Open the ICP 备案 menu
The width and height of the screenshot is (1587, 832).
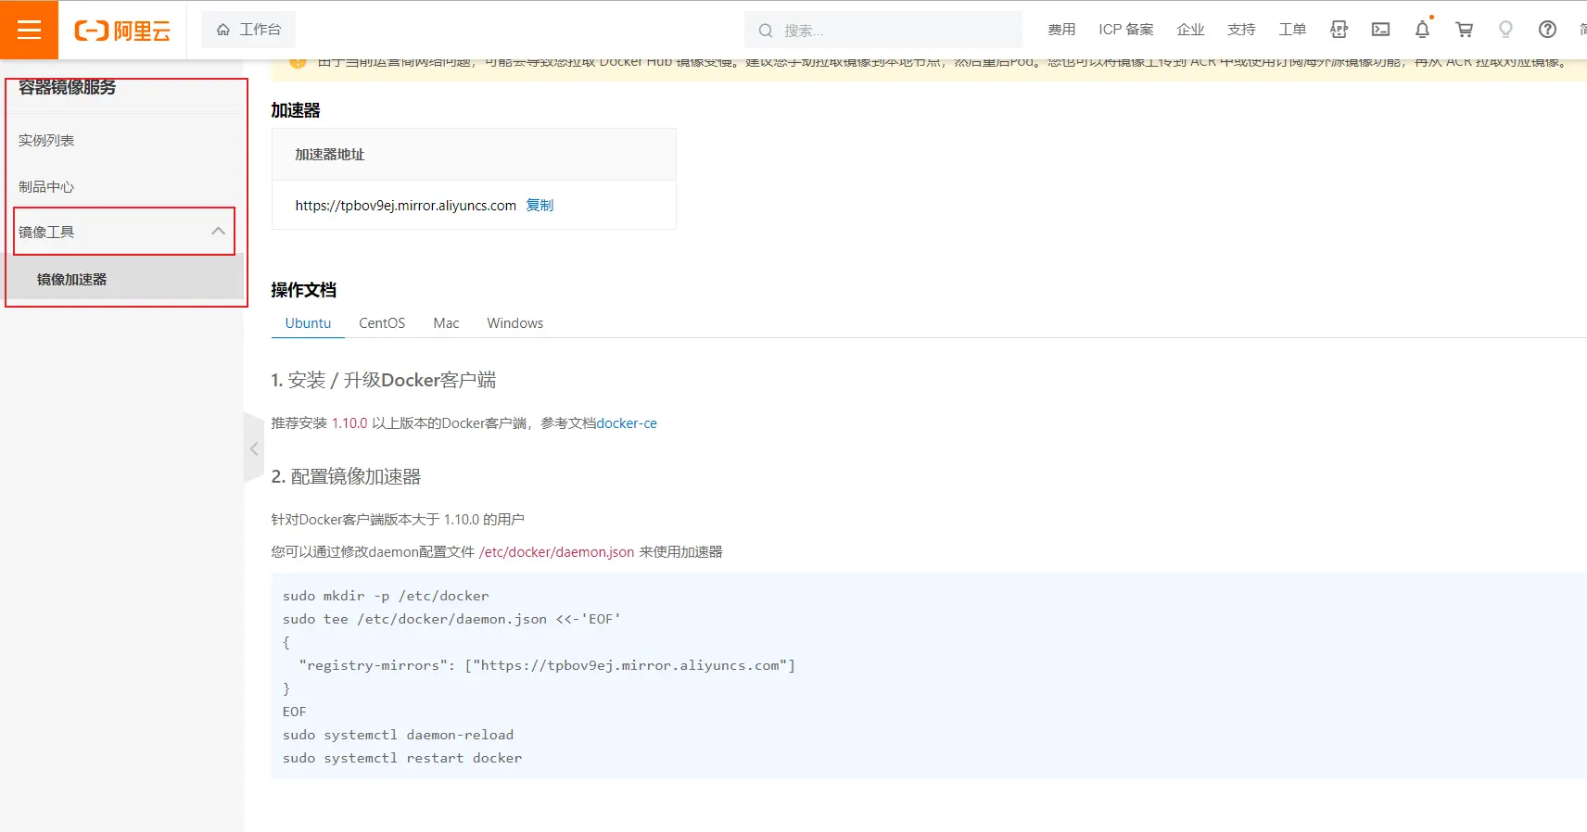click(x=1126, y=30)
